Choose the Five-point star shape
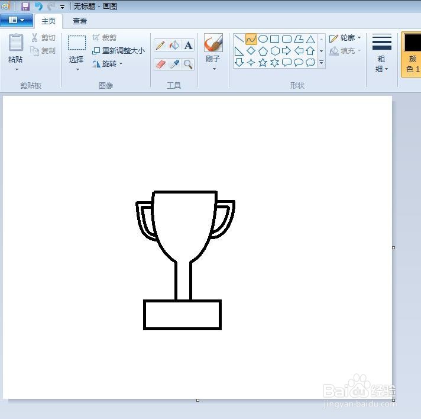 pyautogui.click(x=263, y=62)
